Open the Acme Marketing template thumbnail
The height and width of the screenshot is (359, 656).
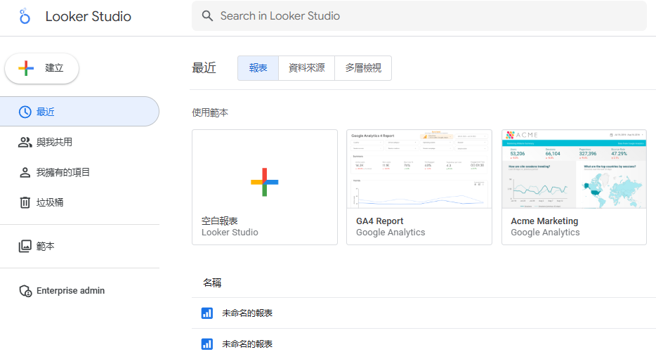coord(574,169)
